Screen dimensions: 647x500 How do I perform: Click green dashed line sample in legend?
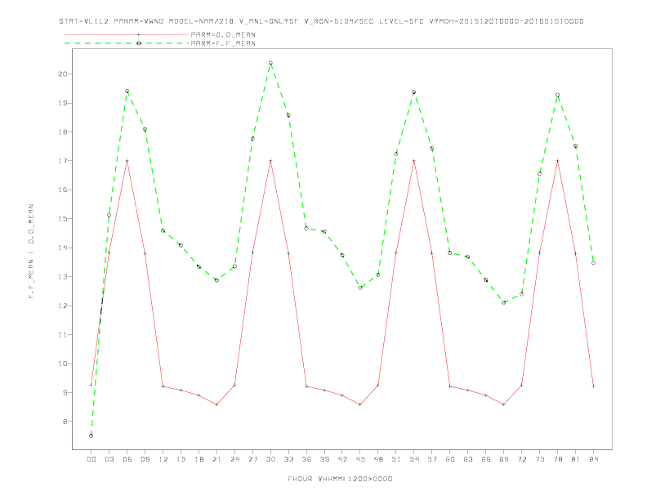pos(127,43)
